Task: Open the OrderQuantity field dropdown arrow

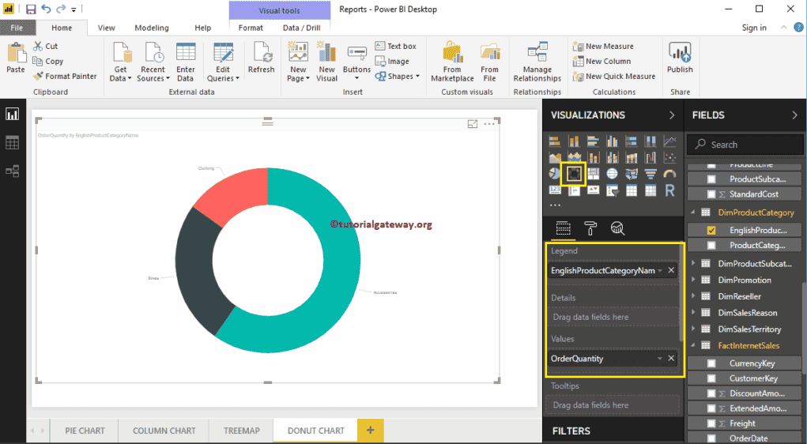Action: [660, 359]
